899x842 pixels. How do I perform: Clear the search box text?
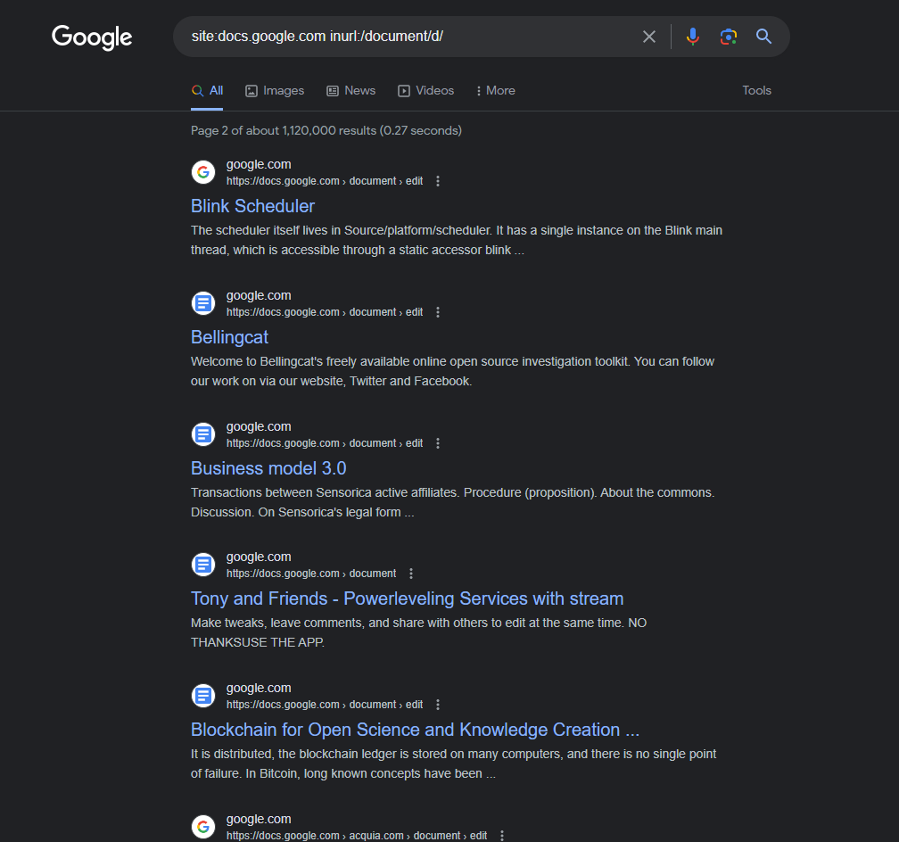(x=649, y=37)
